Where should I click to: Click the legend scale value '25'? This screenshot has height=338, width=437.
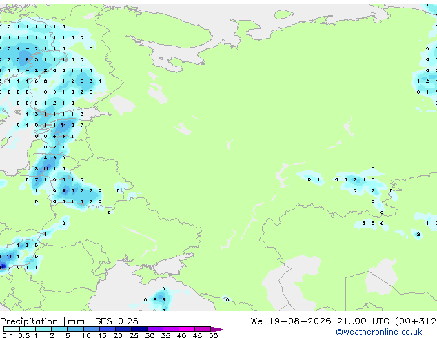coord(134,335)
